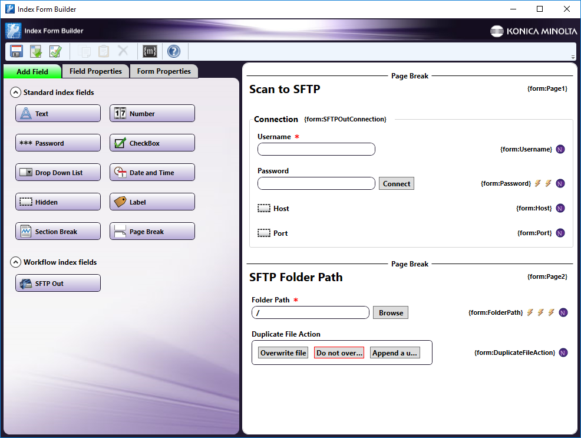This screenshot has height=438, width=581.
Task: Open the {m} metadata toolbar icon
Action: point(150,51)
